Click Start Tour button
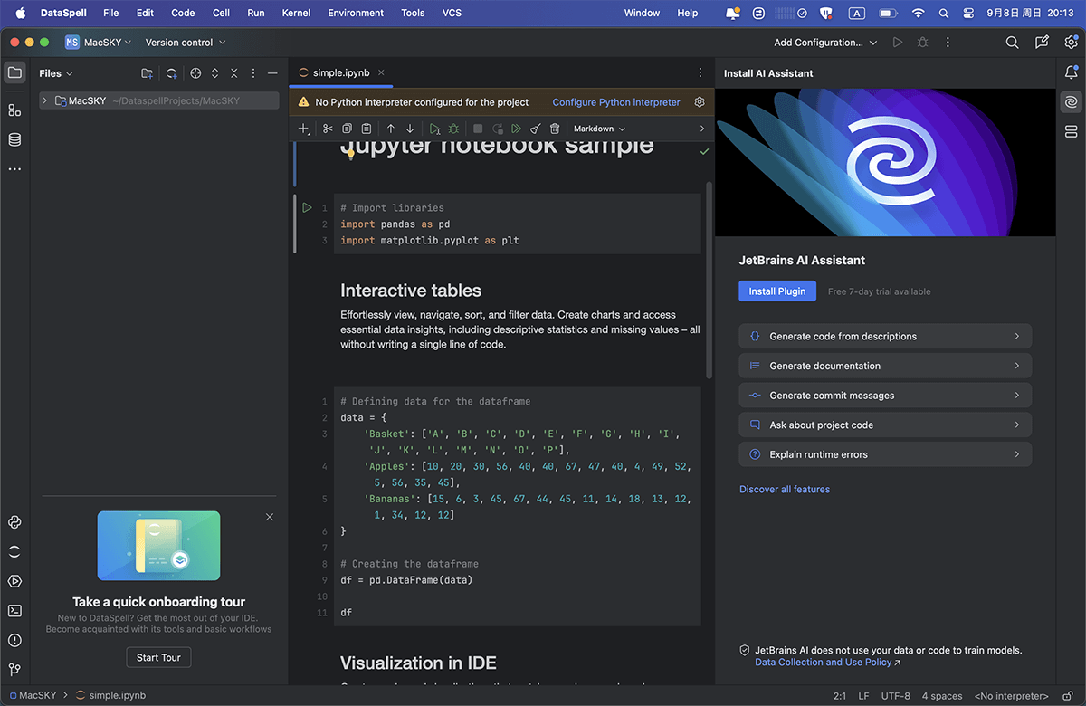Screen dimensions: 1086x706 (x=158, y=658)
